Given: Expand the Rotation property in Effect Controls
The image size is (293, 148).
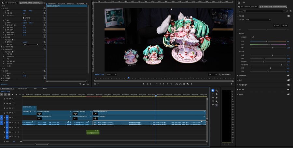Looking at the screenshot, I should [x=3, y=20].
